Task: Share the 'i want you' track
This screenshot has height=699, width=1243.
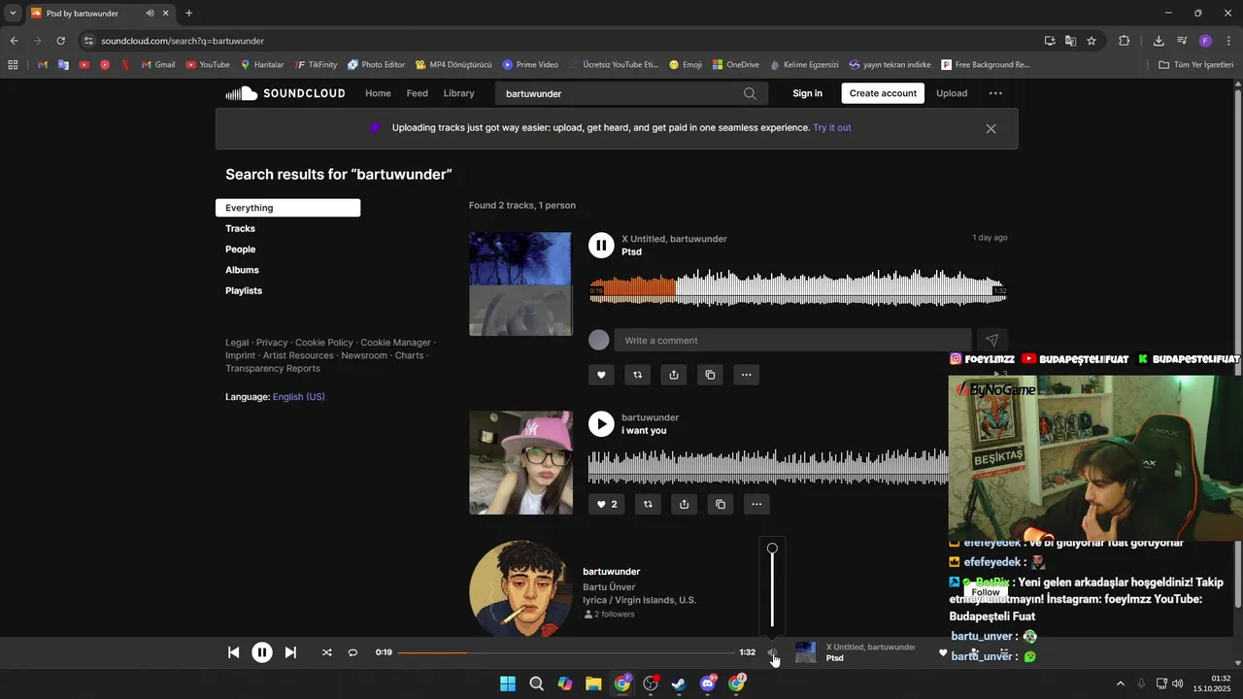Action: (x=684, y=504)
